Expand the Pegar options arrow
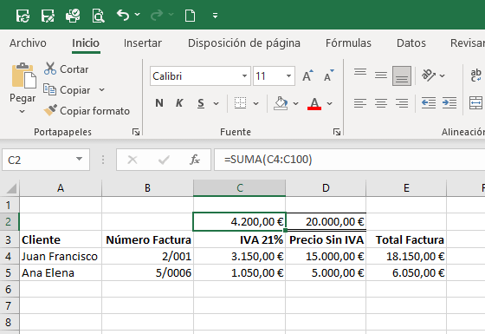 pos(22,111)
